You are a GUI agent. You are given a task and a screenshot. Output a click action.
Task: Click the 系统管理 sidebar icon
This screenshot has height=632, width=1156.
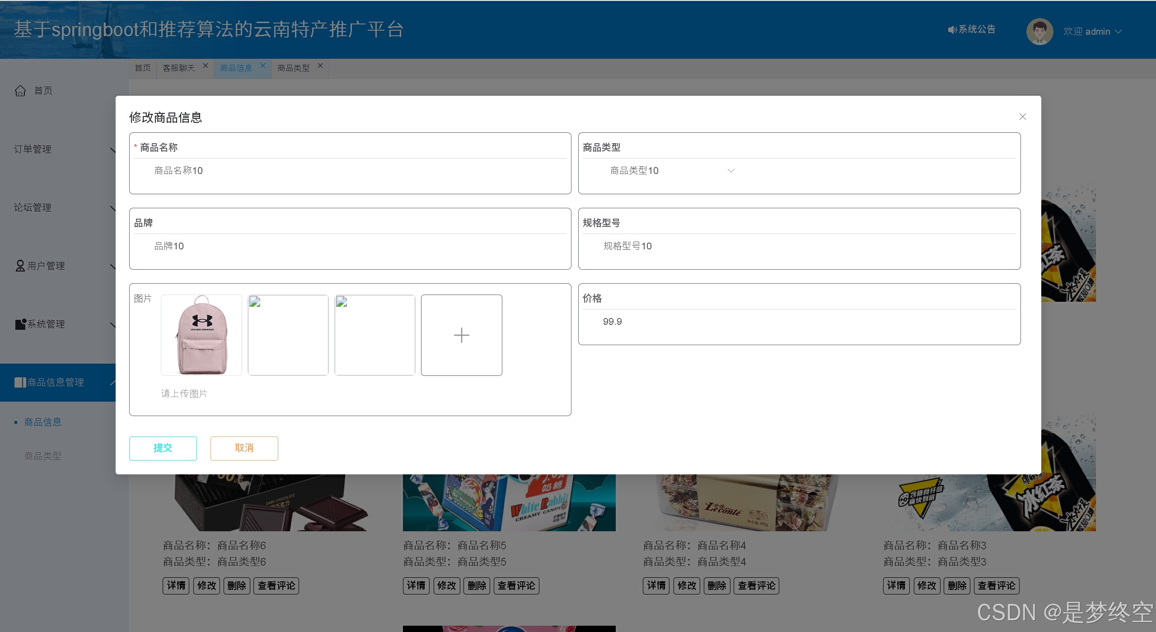tap(20, 324)
